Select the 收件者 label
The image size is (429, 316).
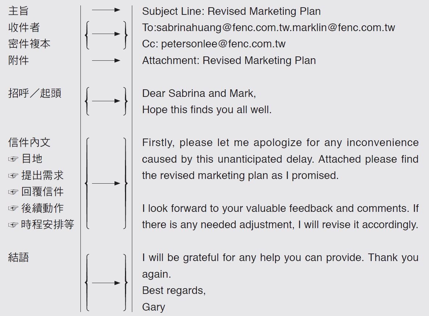coord(24,27)
